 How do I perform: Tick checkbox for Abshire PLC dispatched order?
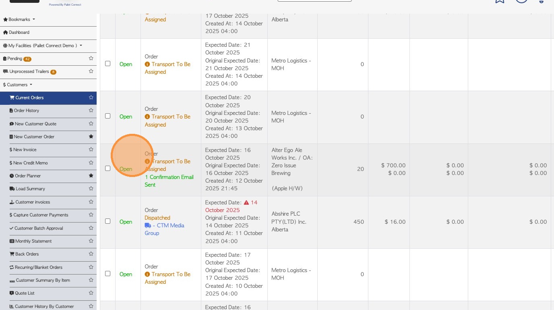(x=107, y=221)
